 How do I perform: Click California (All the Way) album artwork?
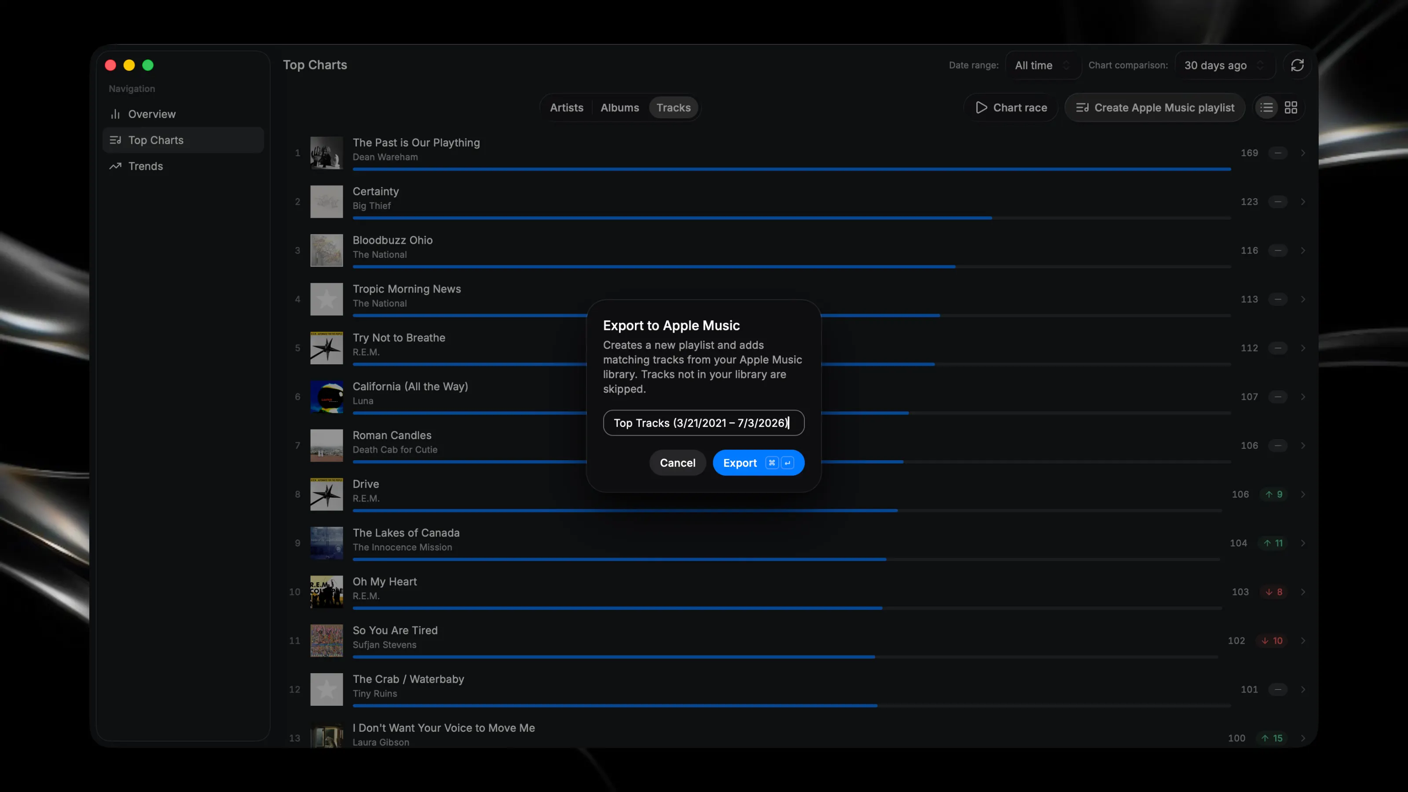point(326,397)
